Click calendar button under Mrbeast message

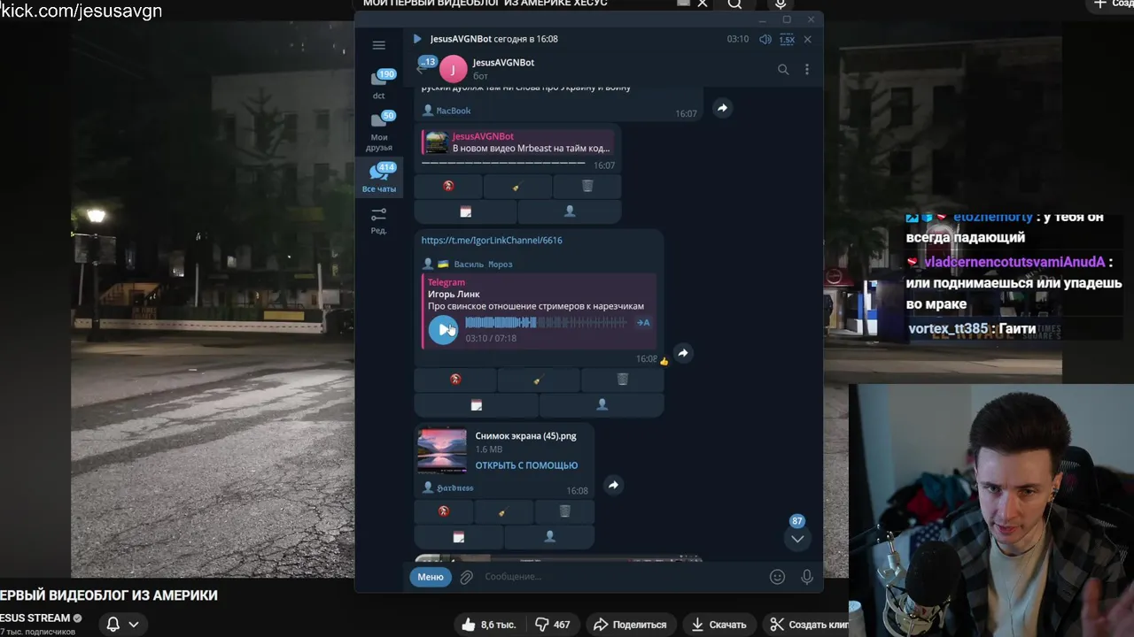465,211
